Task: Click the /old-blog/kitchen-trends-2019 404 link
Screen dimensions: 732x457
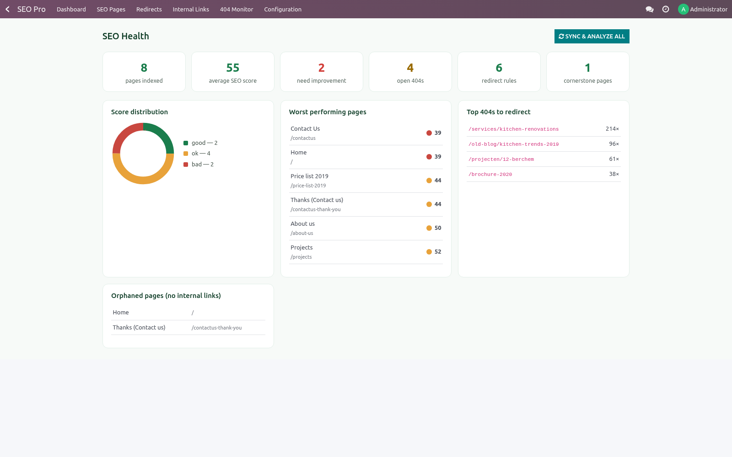Action: (x=514, y=144)
